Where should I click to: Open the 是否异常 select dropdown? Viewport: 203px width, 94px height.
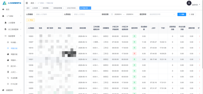pos(162,14)
